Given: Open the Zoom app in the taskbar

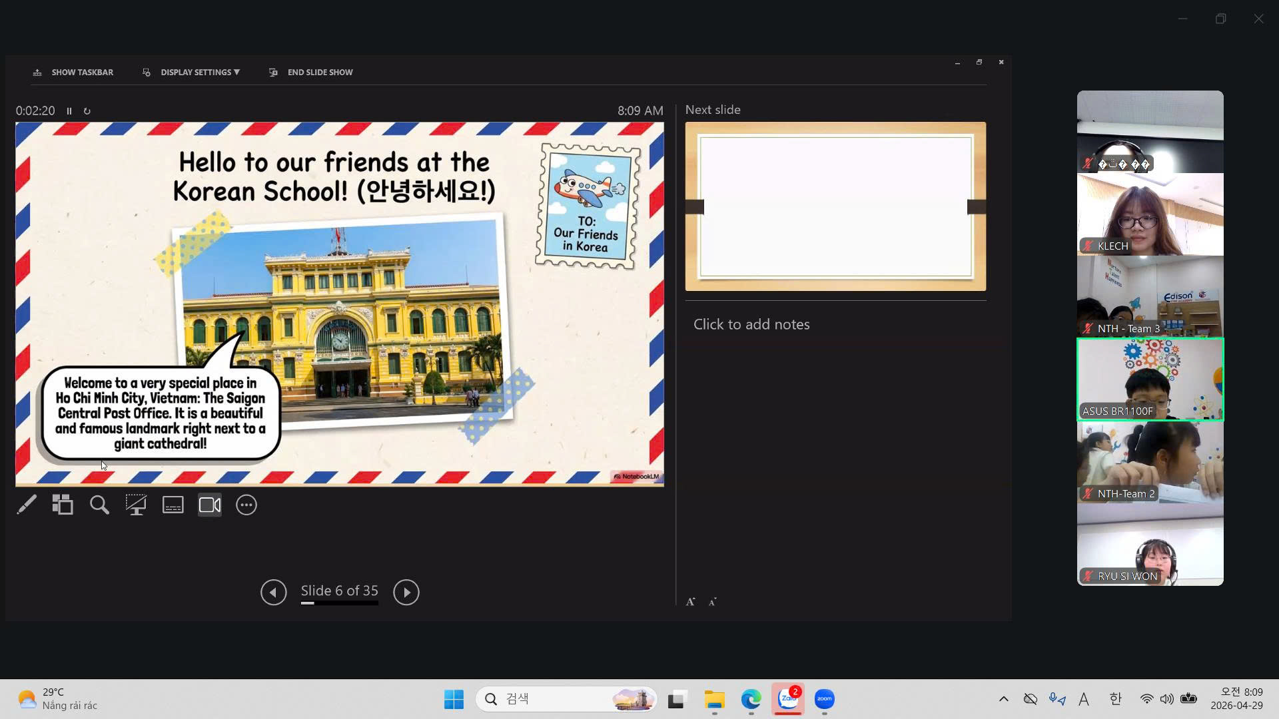Looking at the screenshot, I should [824, 699].
